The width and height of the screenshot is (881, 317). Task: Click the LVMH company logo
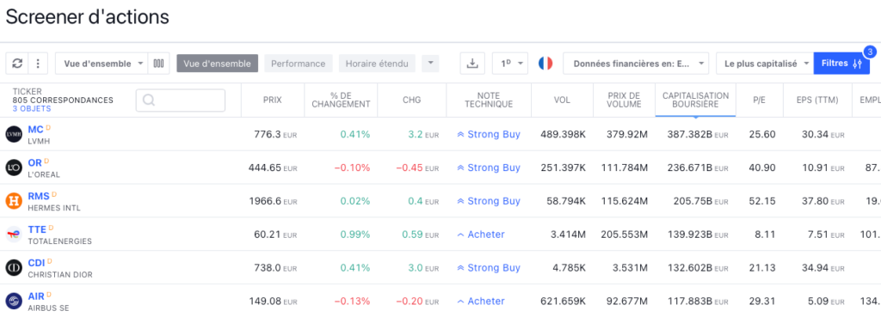click(14, 134)
